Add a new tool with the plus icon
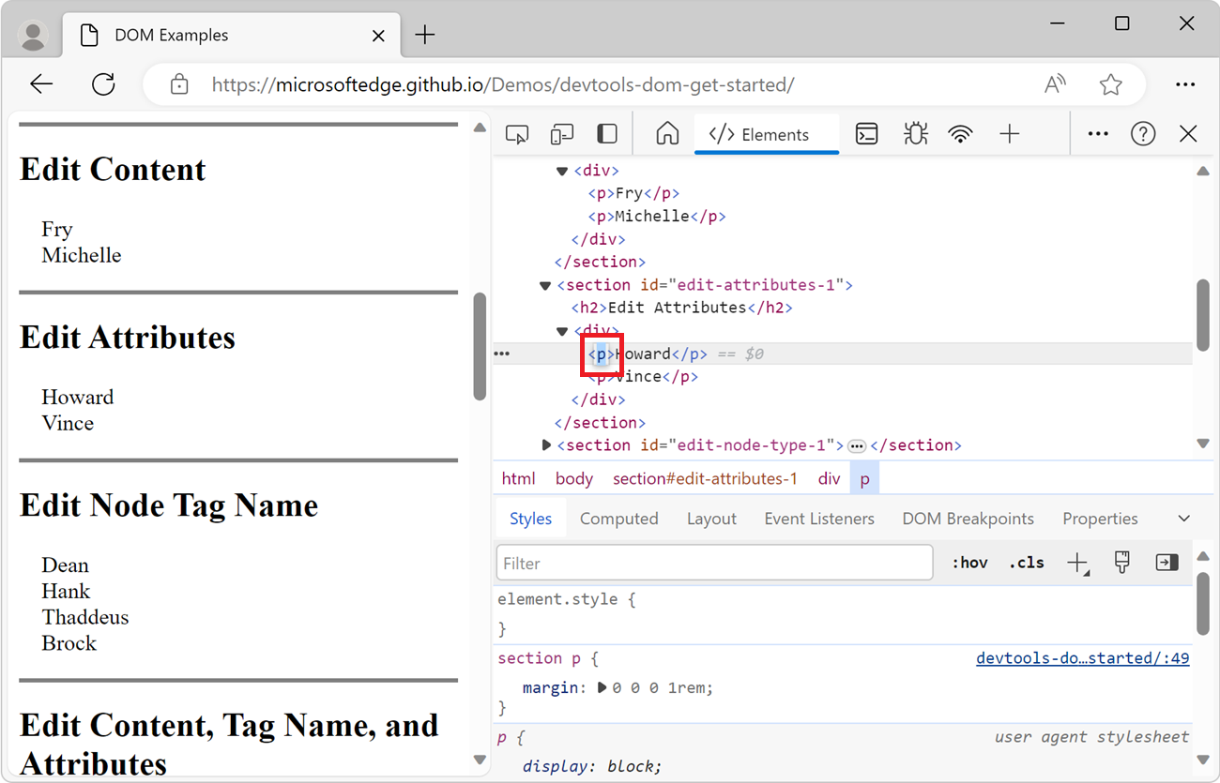1220x783 pixels. click(x=1009, y=133)
